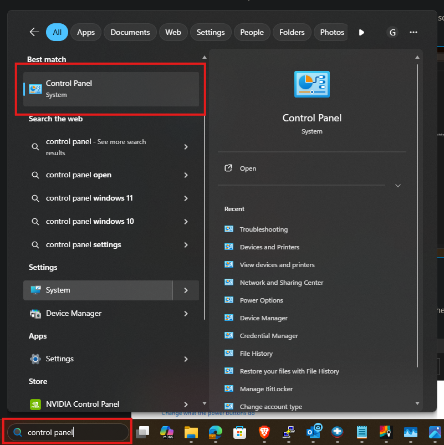Screen dimensions: 444x445
Task: Launch Microsoft 365 Copilot from taskbar
Action: pyautogui.click(x=167, y=432)
